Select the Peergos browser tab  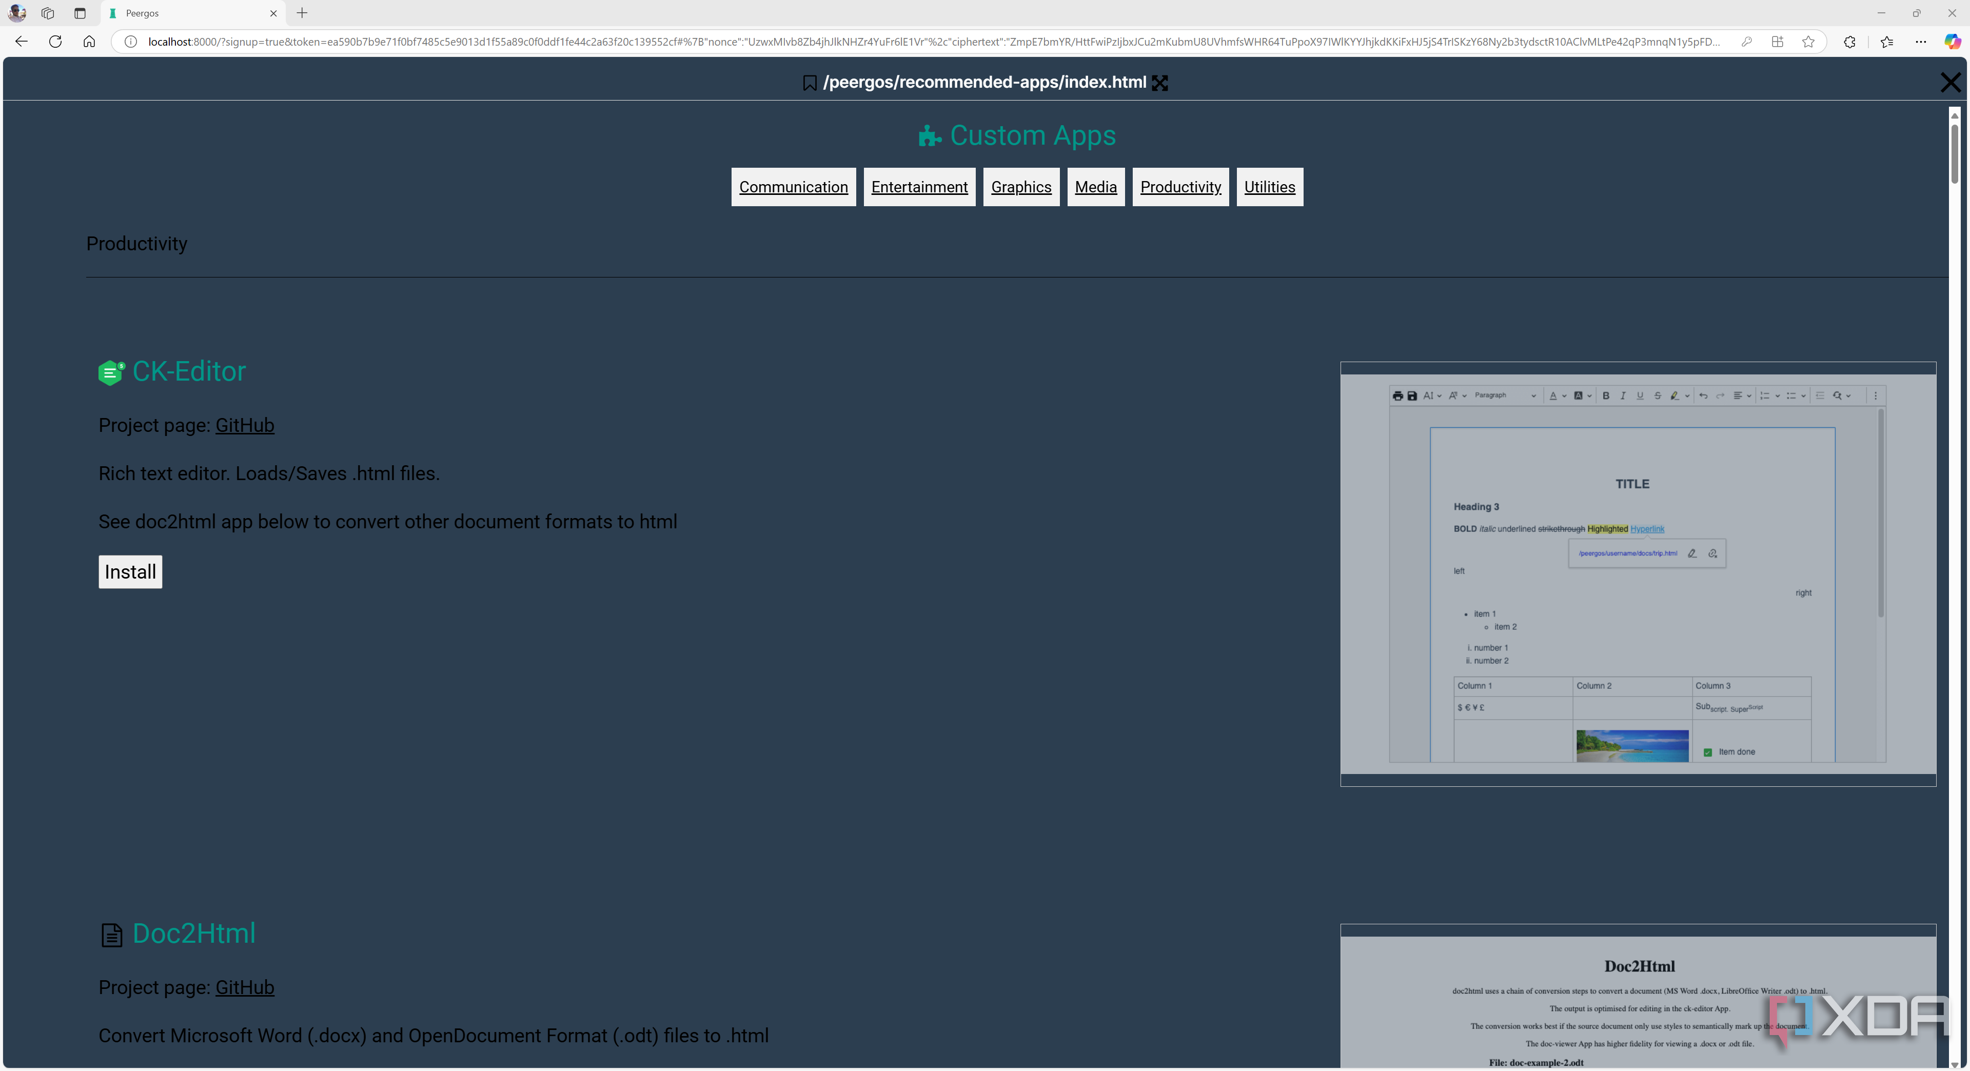click(x=193, y=13)
